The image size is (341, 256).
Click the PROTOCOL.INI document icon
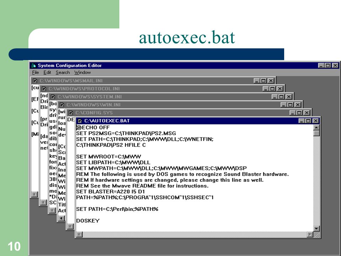coord(44,89)
